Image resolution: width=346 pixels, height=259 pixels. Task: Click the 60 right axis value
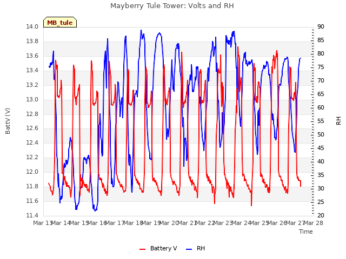[321, 107]
